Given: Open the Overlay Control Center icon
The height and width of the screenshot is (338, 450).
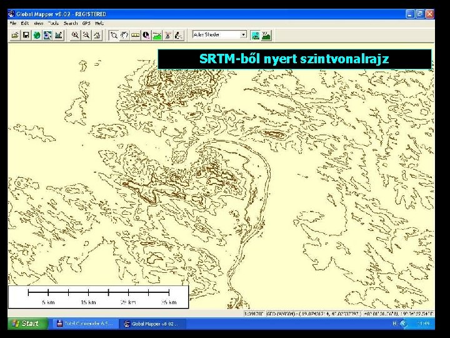Looking at the screenshot, I should (x=47, y=35).
